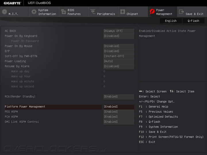
Task: Click the M.I.T. disc icon
Action: 5,12
